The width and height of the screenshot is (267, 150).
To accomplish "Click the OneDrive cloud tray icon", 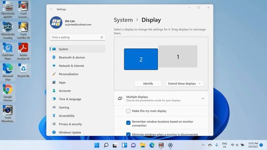I will (210, 145).
